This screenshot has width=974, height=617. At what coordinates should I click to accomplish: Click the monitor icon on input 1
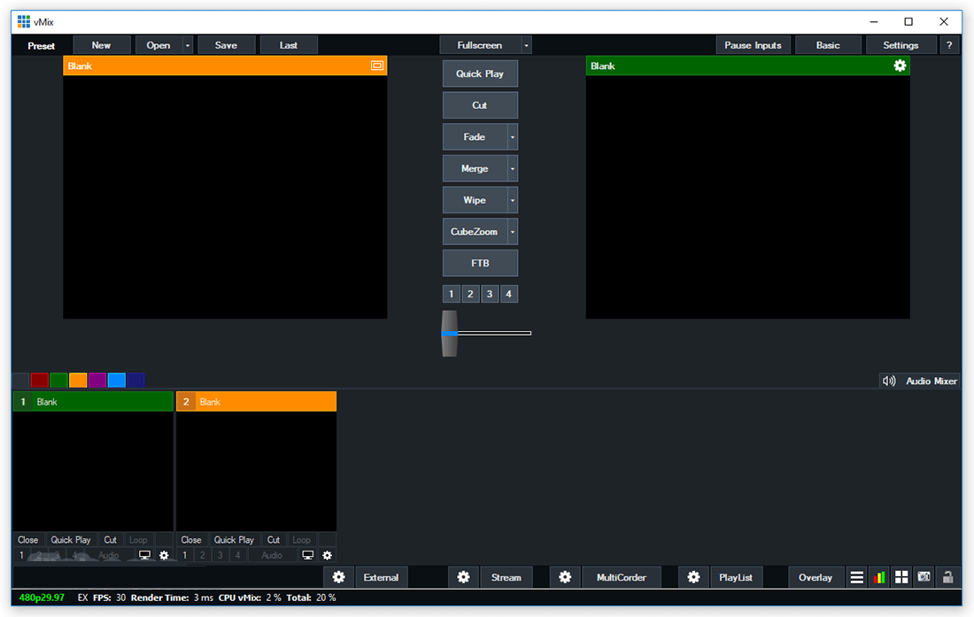(x=144, y=556)
